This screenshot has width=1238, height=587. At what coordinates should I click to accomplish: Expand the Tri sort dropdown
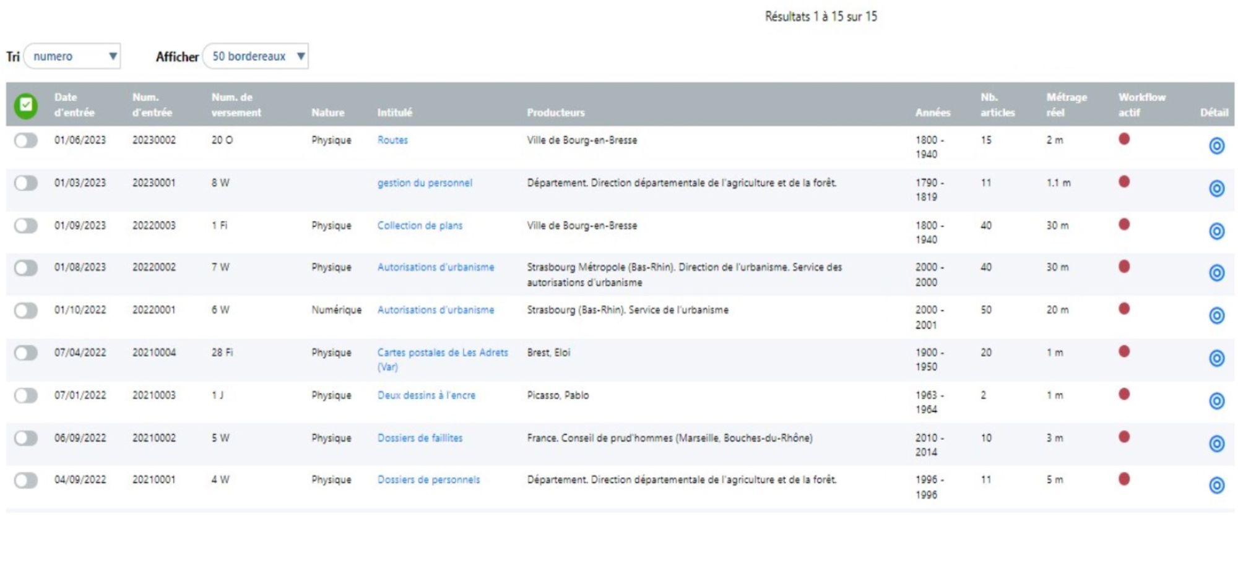(72, 56)
